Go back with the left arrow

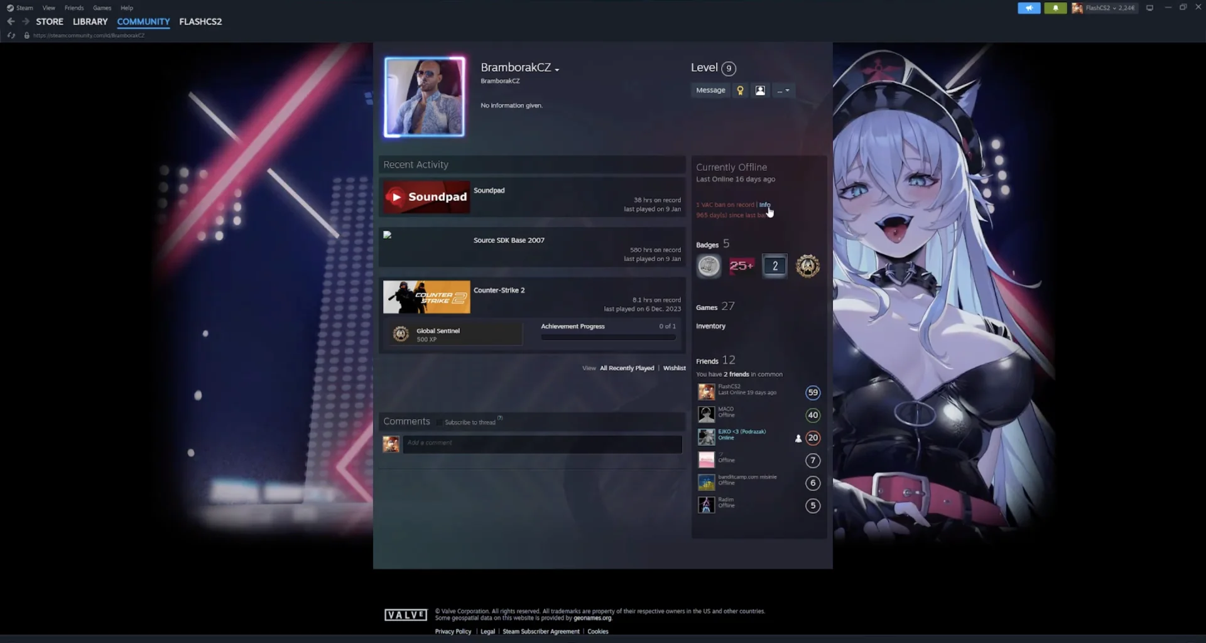click(11, 21)
